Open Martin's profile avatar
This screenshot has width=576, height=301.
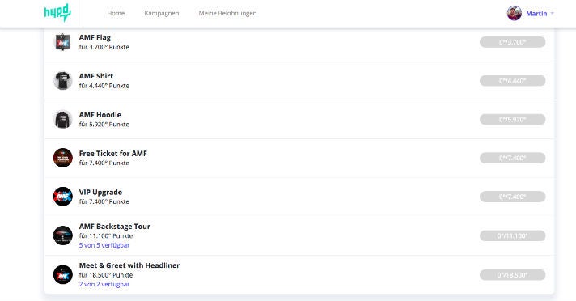515,13
